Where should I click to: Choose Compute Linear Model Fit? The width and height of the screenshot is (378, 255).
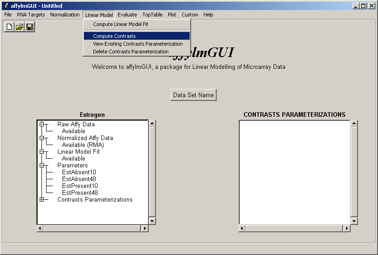[x=121, y=24]
